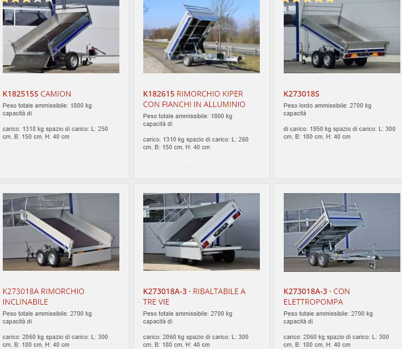Image resolution: width=402 pixels, height=349 pixels.
Task: Follow the K182615 Rimorchio Kiper con fianchi link
Action: (x=194, y=99)
